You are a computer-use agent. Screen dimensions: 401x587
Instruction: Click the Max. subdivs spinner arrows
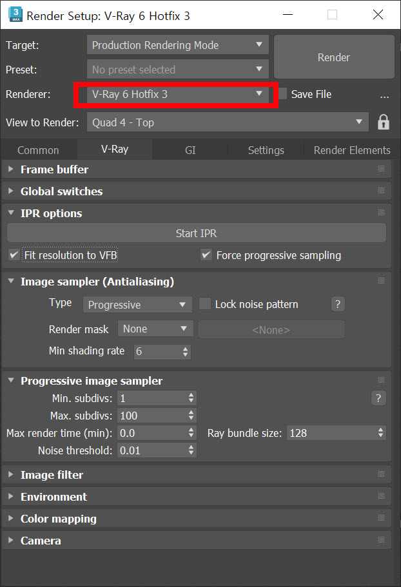[191, 415]
